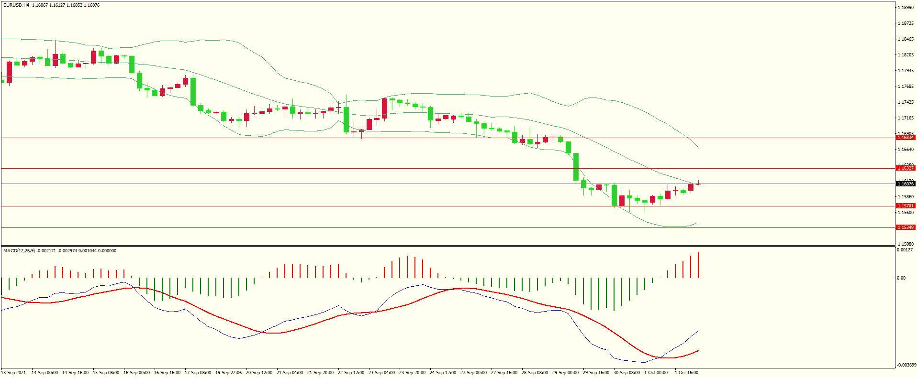Click the 23 Sep 04:00 time label

click(382, 373)
